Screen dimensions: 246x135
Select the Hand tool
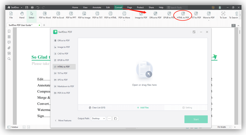(22, 15)
